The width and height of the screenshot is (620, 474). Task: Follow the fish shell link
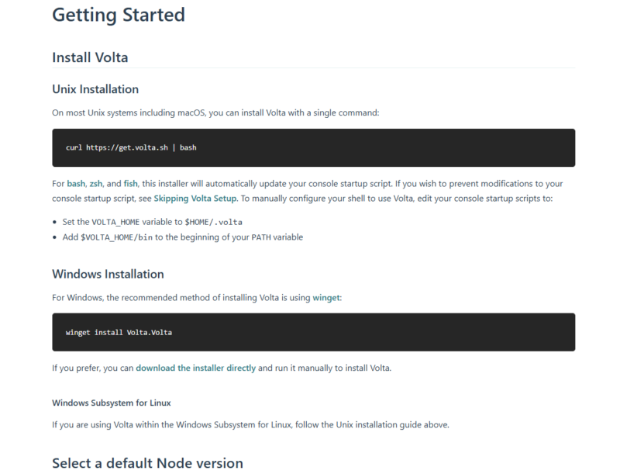pyautogui.click(x=130, y=184)
